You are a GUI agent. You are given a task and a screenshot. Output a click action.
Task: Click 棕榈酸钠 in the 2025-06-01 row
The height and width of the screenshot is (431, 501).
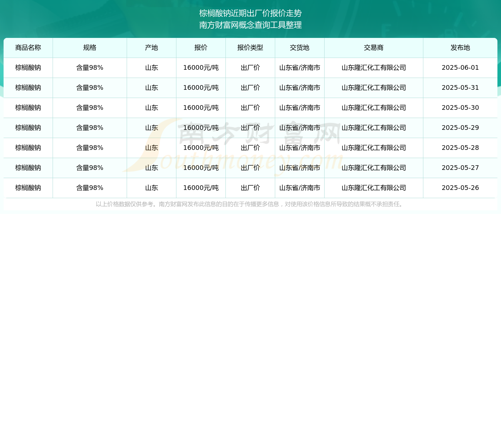pos(28,68)
